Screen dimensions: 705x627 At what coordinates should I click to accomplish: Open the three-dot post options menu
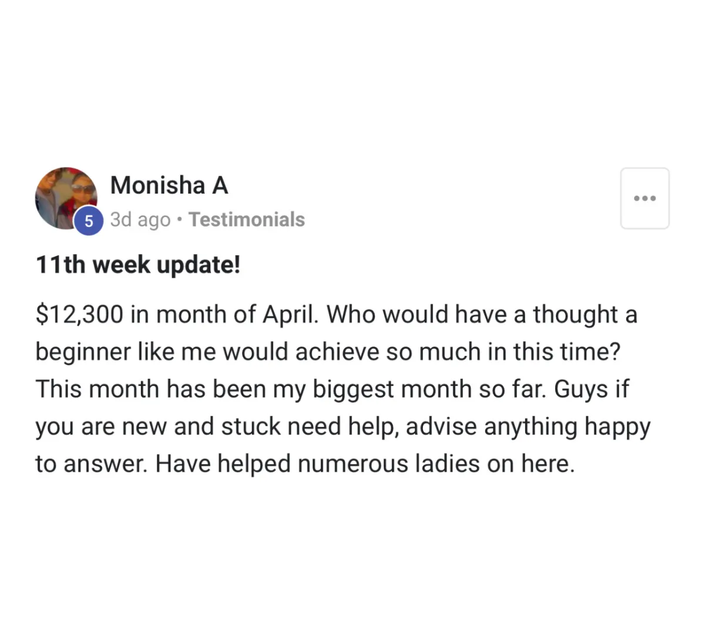tap(644, 198)
